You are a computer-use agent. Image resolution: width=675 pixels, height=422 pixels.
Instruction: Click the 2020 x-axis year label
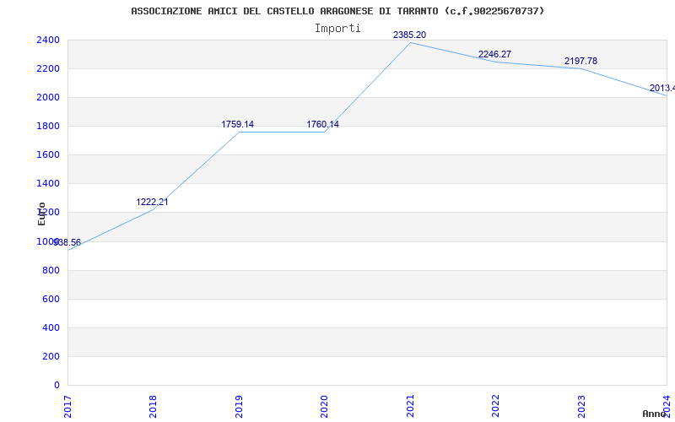click(324, 406)
